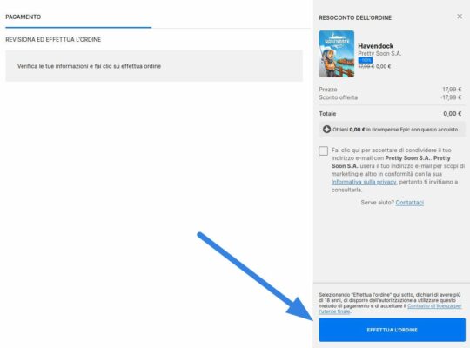
Task: Select the Pagamento tab
Action: [x=23, y=17]
